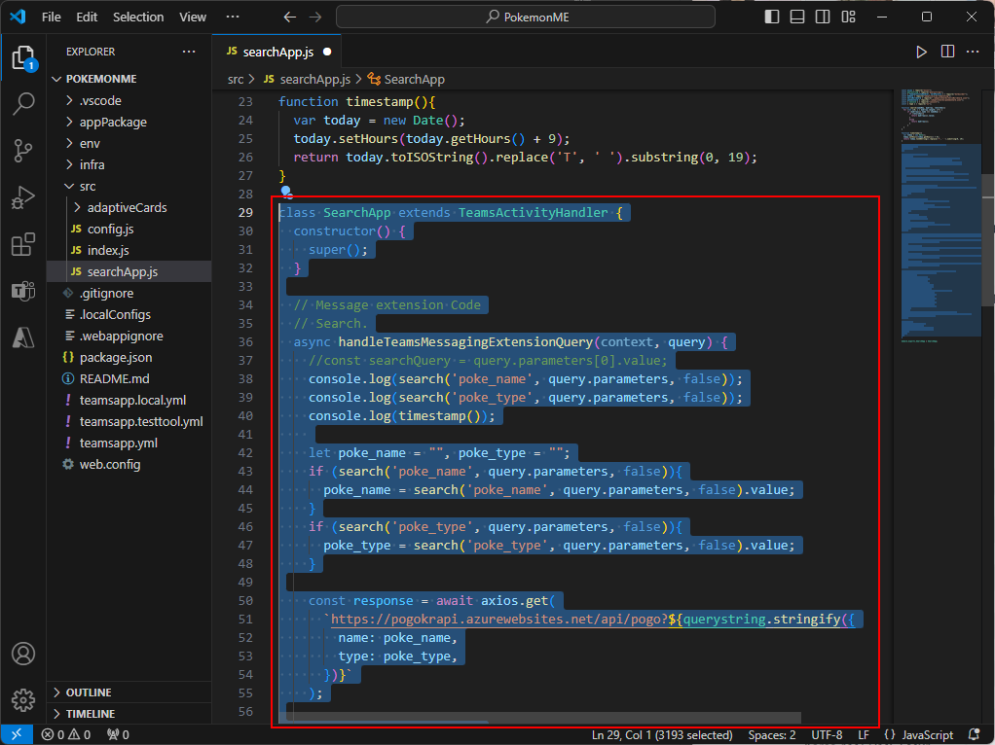This screenshot has width=995, height=745.
Task: Click the code action lightbulb icon
Action: [x=286, y=192]
